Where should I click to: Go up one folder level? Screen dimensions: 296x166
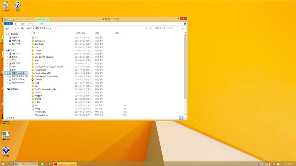click(x=18, y=28)
